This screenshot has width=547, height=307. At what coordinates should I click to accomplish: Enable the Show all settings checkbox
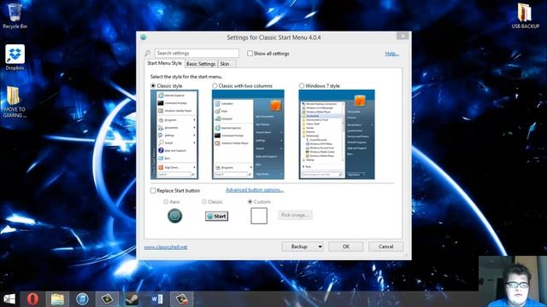coord(250,53)
